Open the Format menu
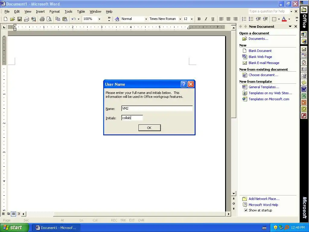The height and width of the screenshot is (232, 309). (55, 11)
